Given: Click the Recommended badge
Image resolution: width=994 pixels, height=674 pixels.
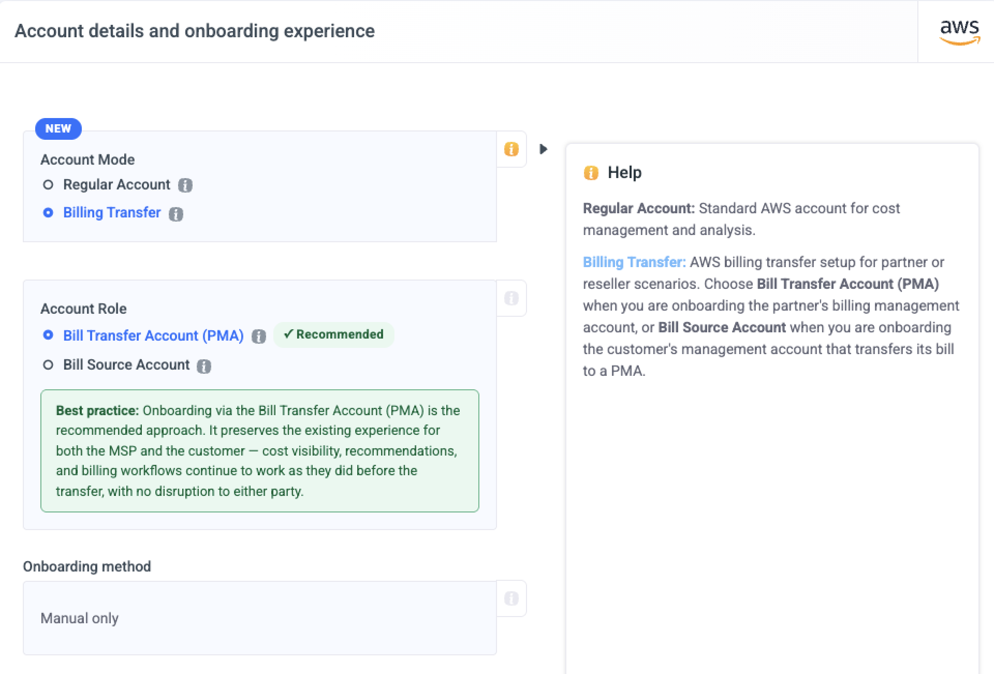Looking at the screenshot, I should tap(334, 334).
